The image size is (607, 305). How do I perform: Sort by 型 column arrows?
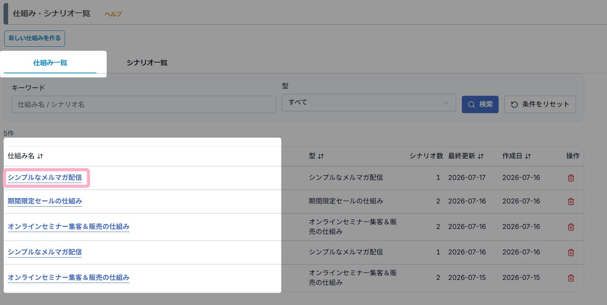[321, 156]
